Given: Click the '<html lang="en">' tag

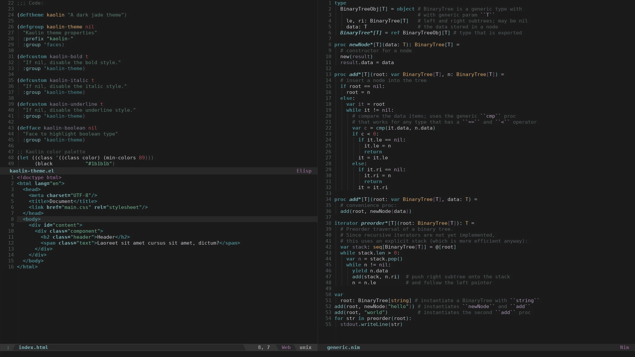Looking at the screenshot, I should [41, 183].
